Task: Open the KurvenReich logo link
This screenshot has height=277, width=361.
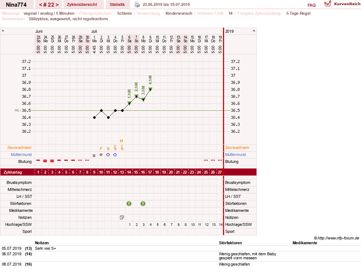Action: click(x=342, y=4)
